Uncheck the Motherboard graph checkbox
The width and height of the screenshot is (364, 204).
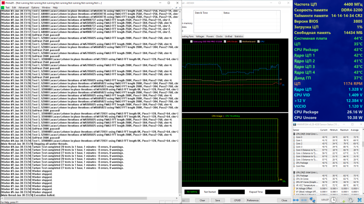[241, 42]
